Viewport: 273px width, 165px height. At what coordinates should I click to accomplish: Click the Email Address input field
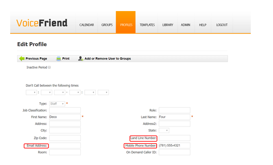click(65, 146)
